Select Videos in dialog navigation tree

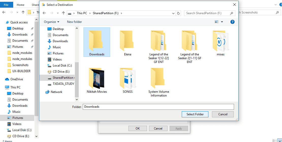(57, 59)
